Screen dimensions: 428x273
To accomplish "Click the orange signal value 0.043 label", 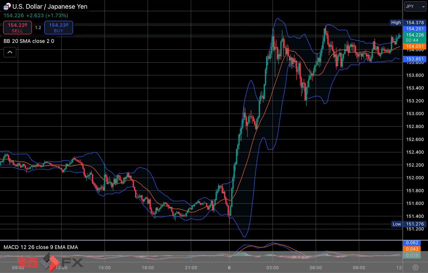I will pyautogui.click(x=412, y=249).
